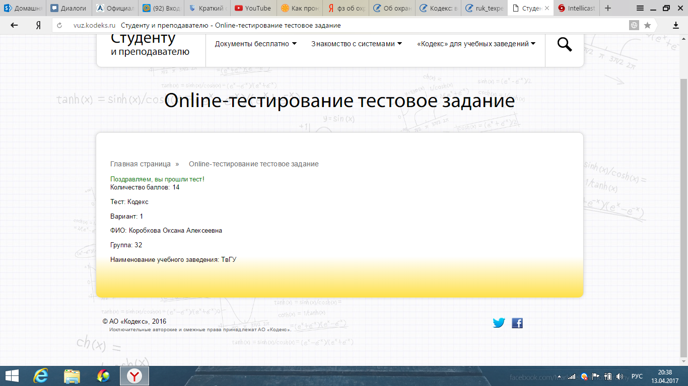Open '«Кодекс» для учебных заведений' dropdown

coord(476,44)
